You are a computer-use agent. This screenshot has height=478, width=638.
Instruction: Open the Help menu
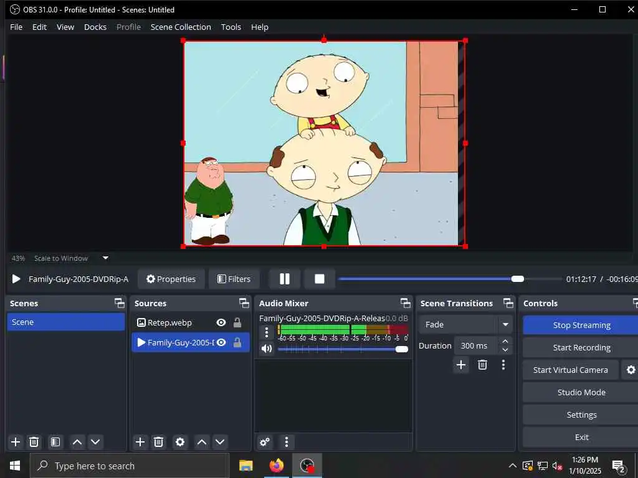click(x=260, y=27)
